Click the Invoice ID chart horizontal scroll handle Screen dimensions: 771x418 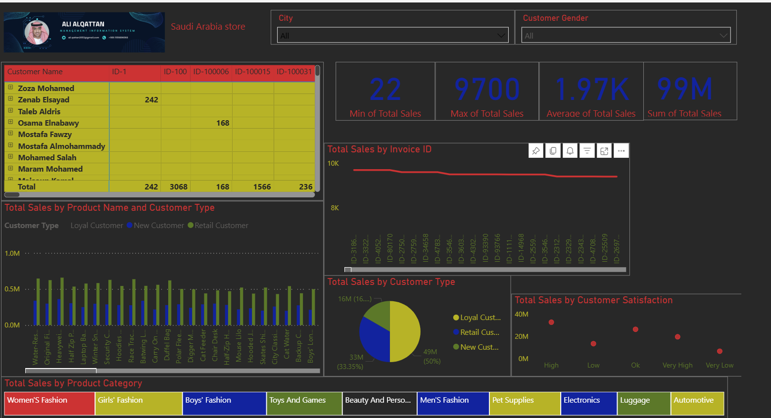pyautogui.click(x=348, y=270)
